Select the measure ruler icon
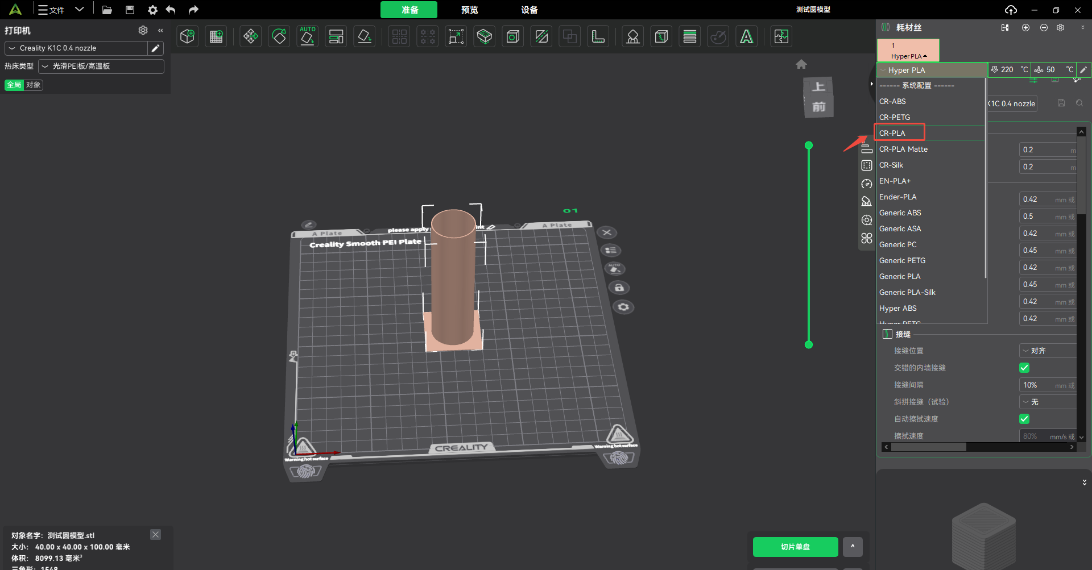 coord(598,37)
